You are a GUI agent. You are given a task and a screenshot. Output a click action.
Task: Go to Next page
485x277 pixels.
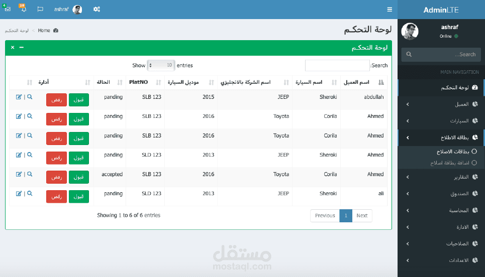(x=362, y=216)
